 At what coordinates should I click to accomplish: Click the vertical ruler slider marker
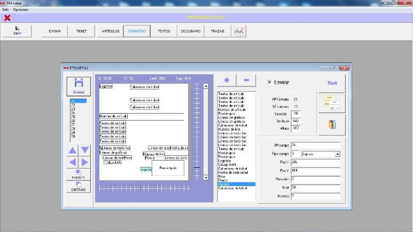[197, 167]
